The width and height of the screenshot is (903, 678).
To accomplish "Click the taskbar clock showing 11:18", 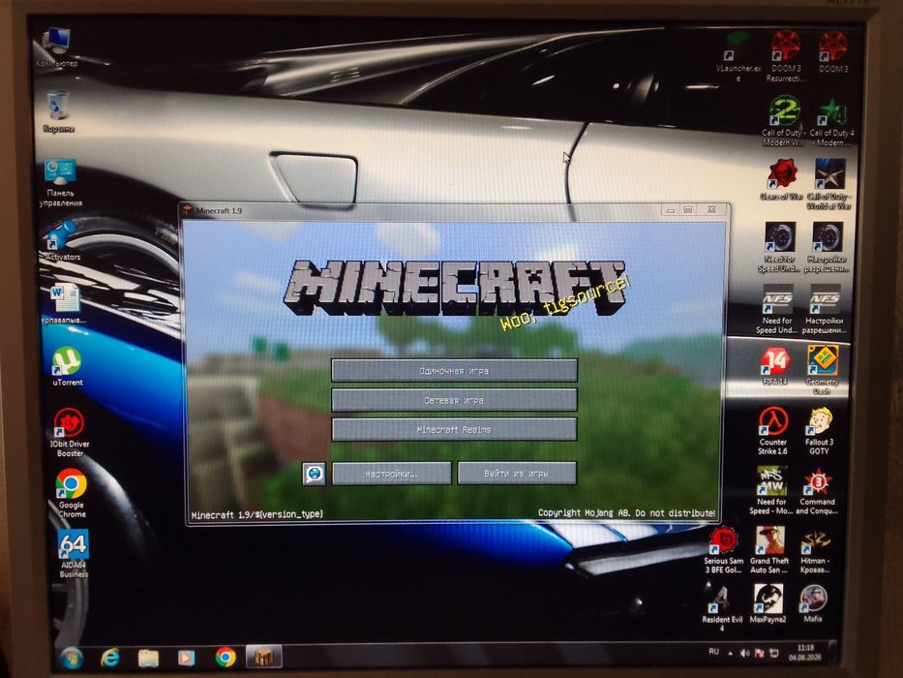I will [805, 653].
